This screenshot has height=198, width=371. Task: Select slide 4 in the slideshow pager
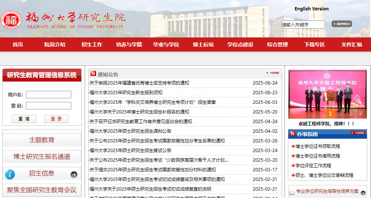361,114
